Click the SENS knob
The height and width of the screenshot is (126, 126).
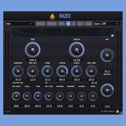(38, 96)
